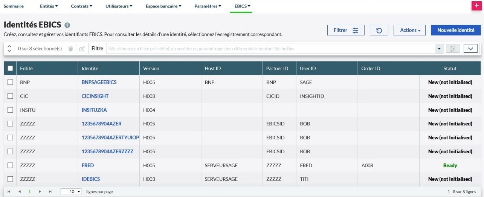The image size is (484, 197).
Task: Open the CICINSIGHT identity link
Action: tap(95, 96)
